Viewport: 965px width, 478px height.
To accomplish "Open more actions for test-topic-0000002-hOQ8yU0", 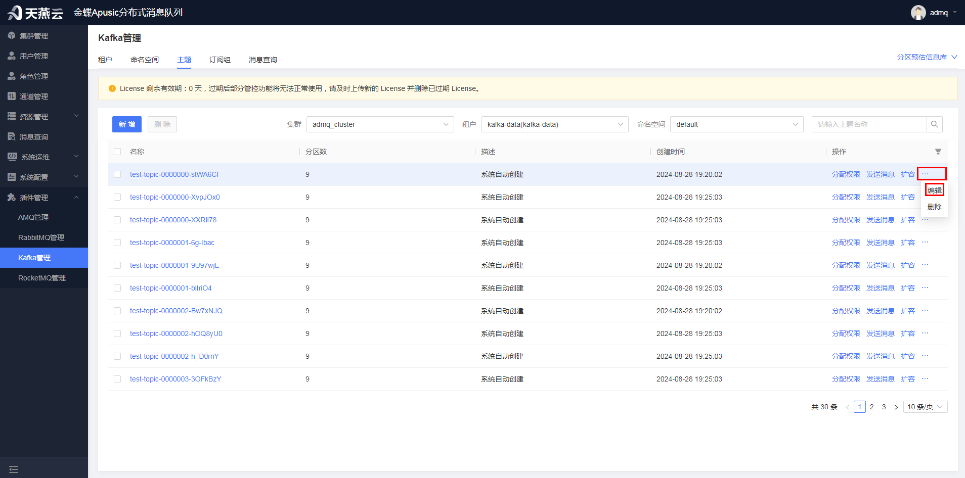I will (925, 333).
